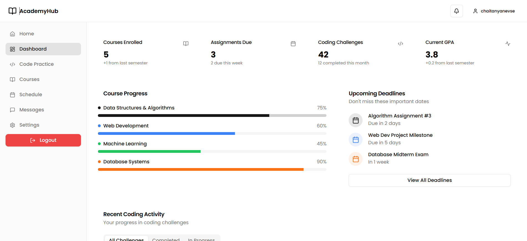Click the Database Systems course name
The height and width of the screenshot is (241, 527).
pyautogui.click(x=126, y=162)
